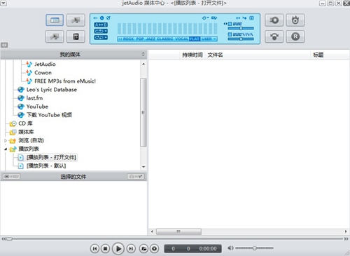Click the open file folder button
Viewport: 350px width, 256px height.
tap(143, 248)
